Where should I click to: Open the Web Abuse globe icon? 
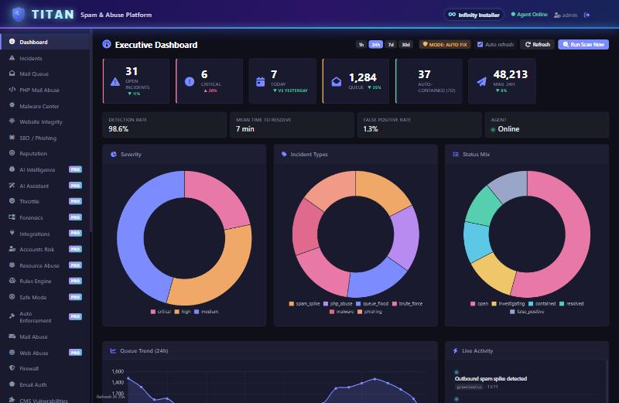point(12,353)
